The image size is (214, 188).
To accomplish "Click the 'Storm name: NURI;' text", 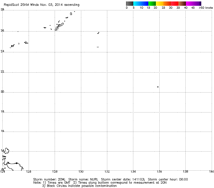I will (x=83, y=179).
